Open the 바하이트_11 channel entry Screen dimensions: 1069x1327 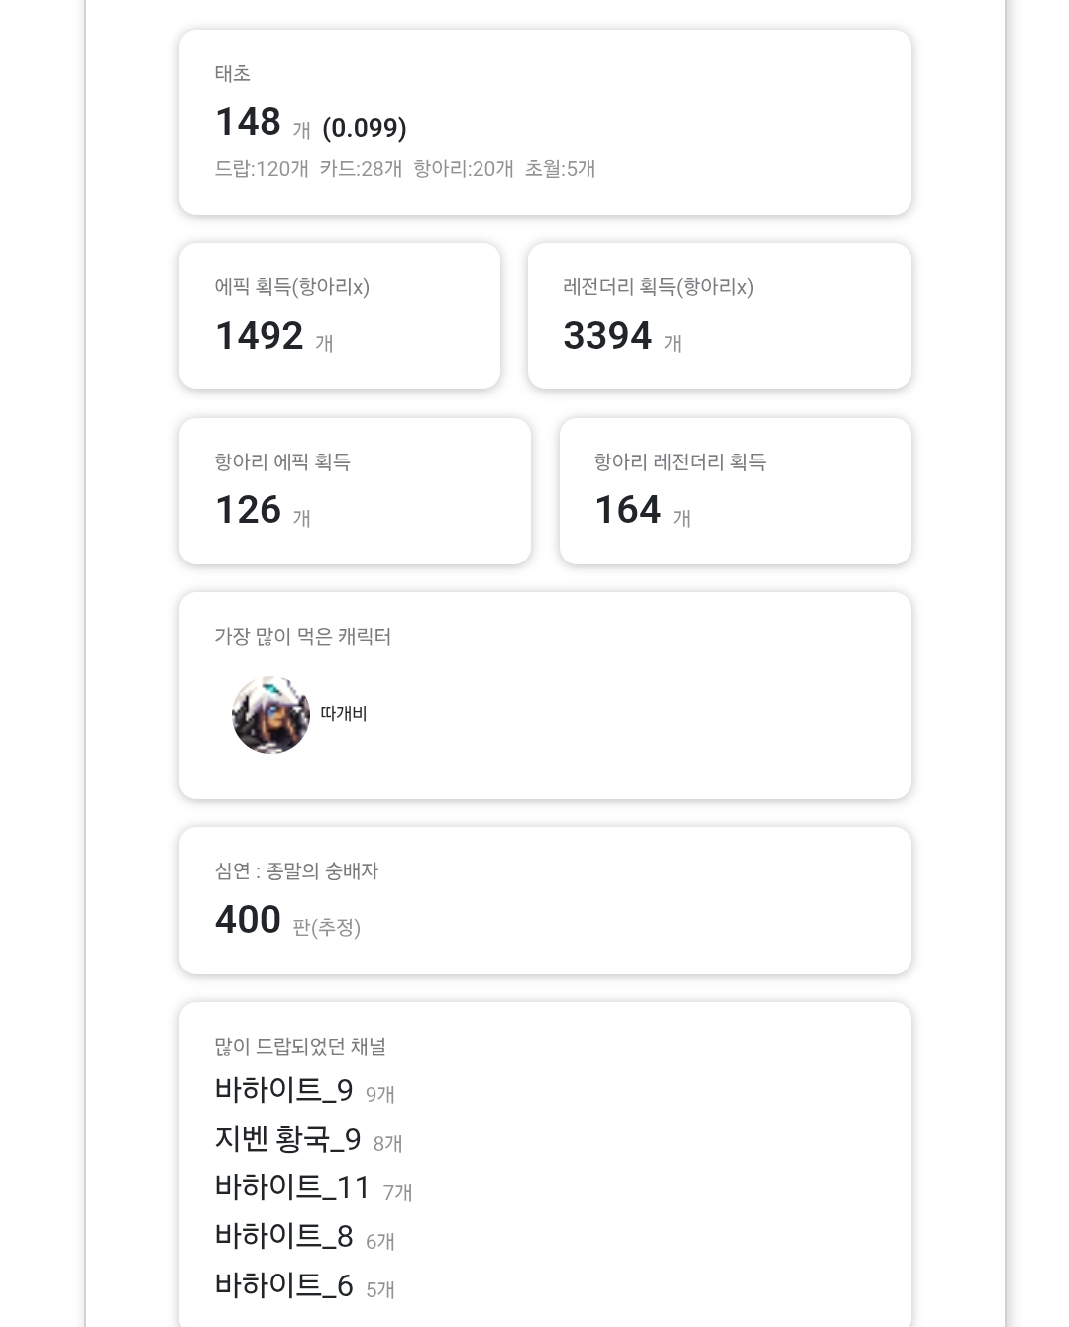coord(292,1187)
